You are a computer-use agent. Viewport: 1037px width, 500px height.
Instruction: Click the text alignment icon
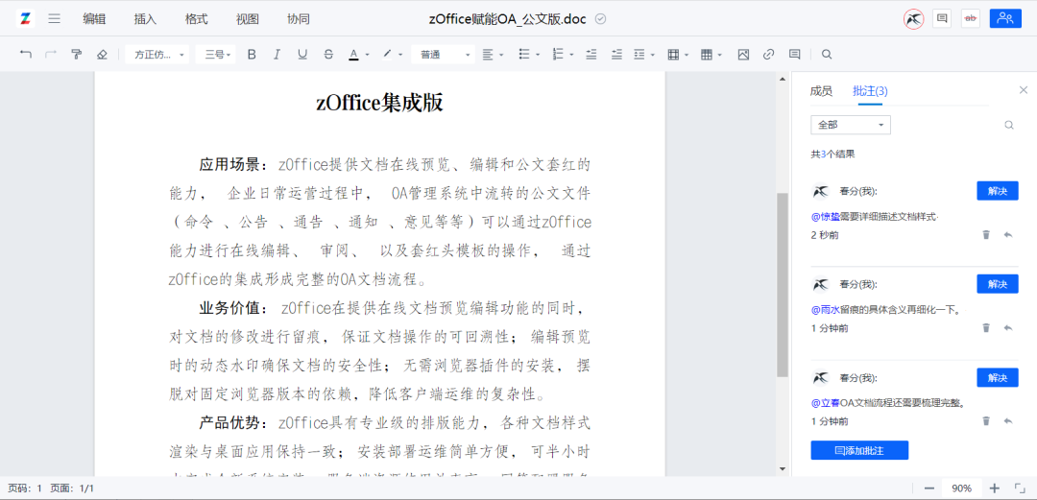click(488, 55)
